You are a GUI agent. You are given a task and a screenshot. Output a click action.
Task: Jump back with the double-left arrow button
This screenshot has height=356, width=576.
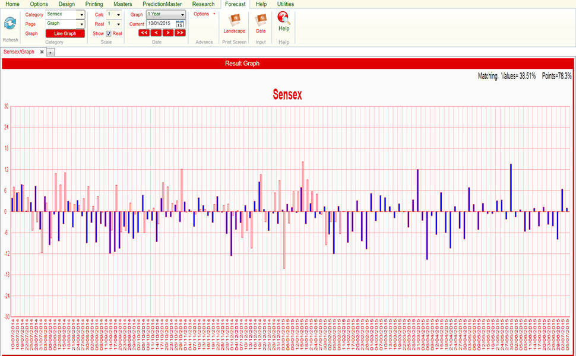pyautogui.click(x=144, y=33)
